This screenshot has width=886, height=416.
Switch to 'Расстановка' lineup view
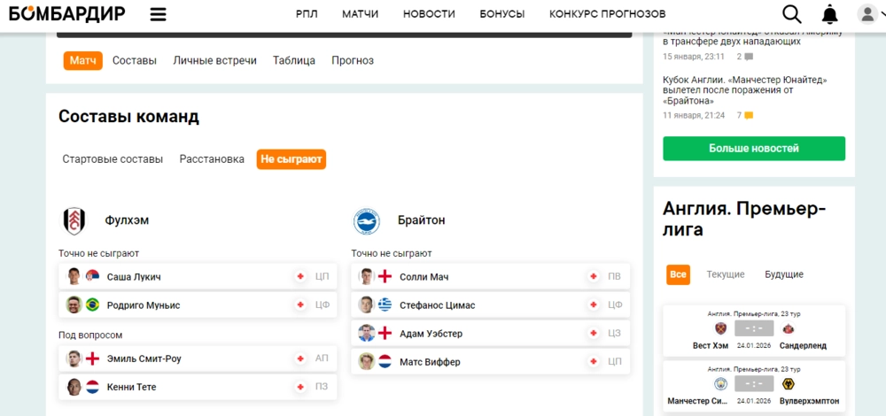[x=212, y=159]
